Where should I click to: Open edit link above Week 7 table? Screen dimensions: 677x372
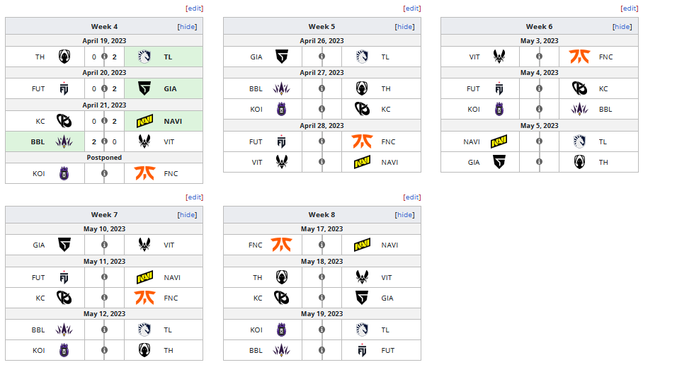194,197
